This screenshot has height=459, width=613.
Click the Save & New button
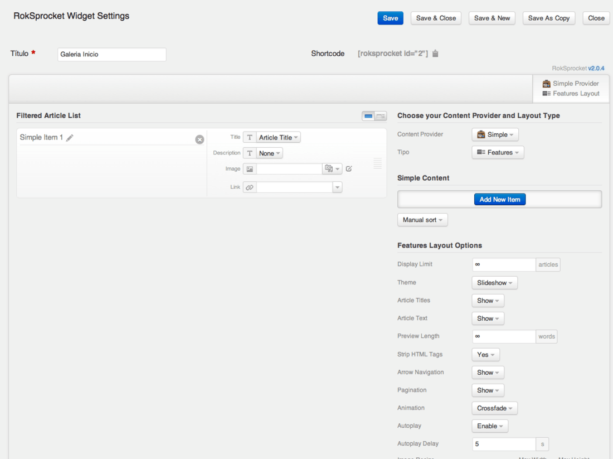pos(492,18)
